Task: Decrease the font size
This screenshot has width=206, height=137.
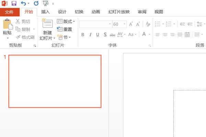Action: (x=138, y=24)
